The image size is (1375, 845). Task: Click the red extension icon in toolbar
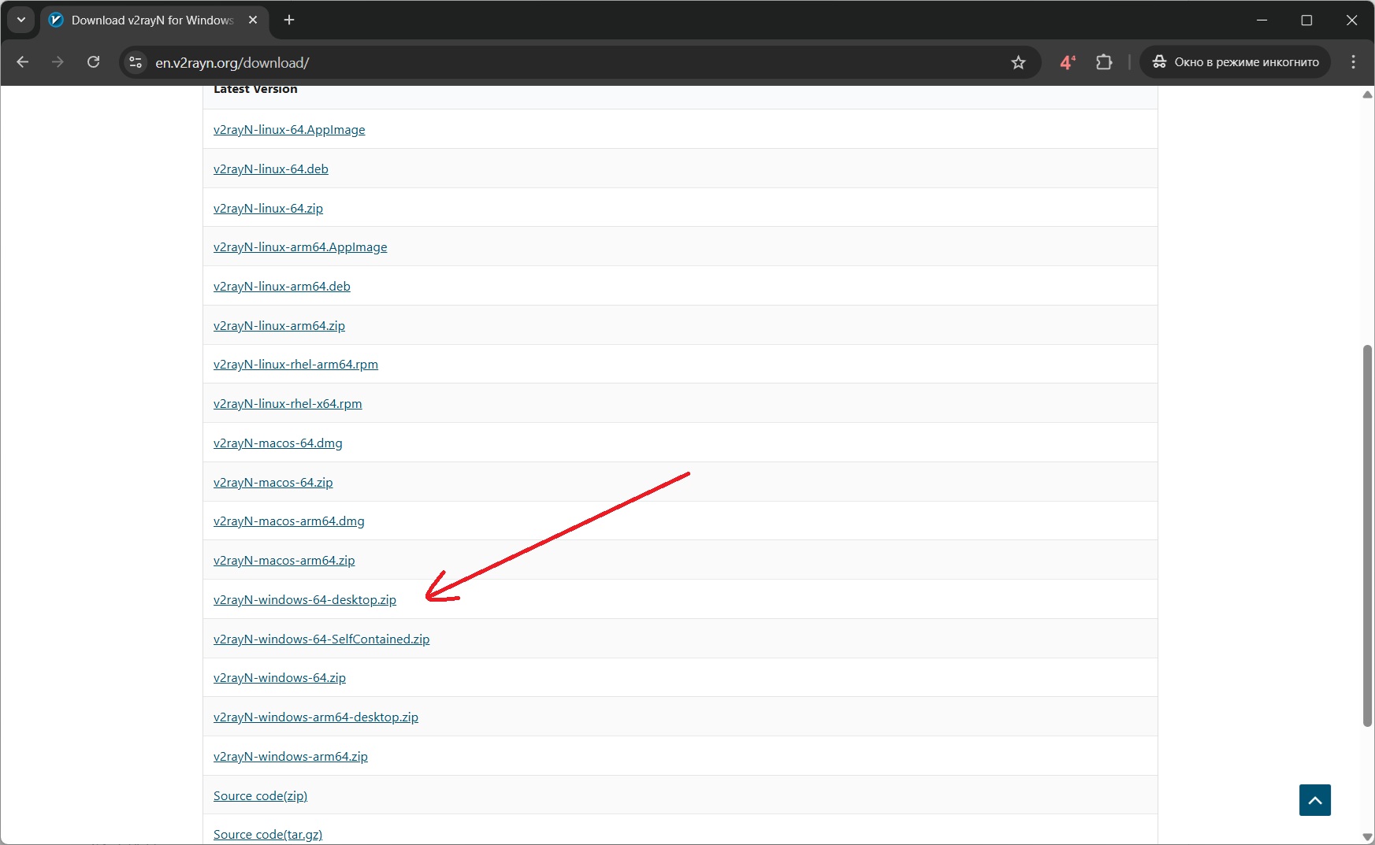point(1067,62)
